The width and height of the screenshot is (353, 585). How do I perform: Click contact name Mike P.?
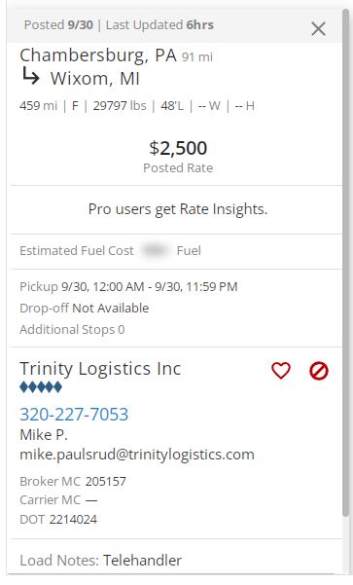(44, 435)
